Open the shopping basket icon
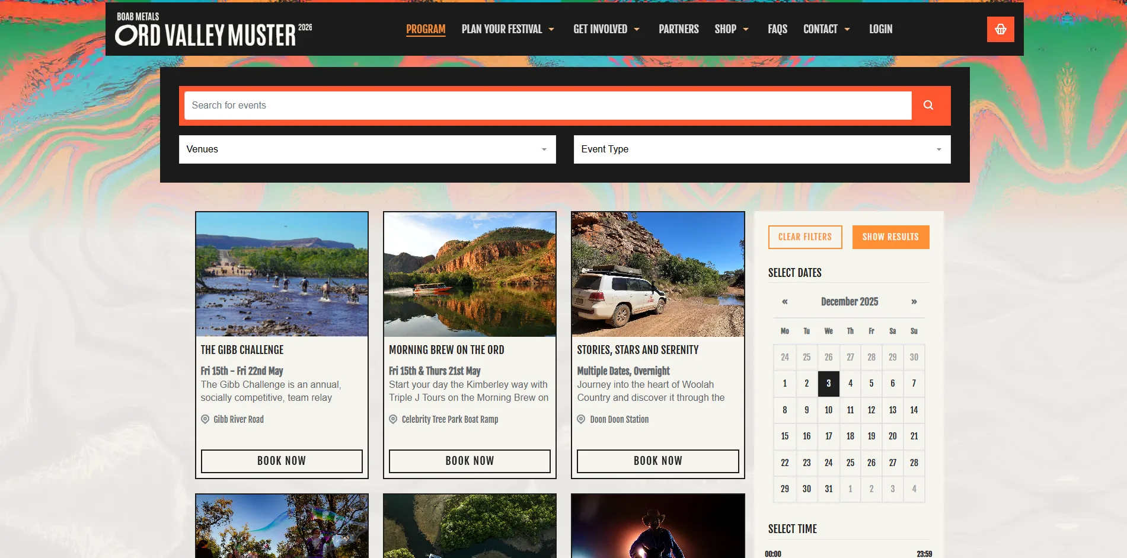 1000,29
